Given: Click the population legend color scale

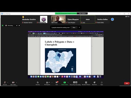Looking at the screenshot, I should click(72, 70).
